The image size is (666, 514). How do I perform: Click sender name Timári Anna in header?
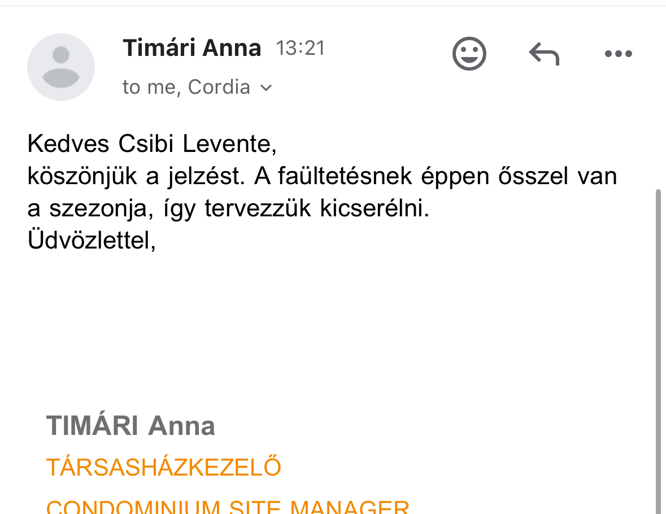tap(192, 48)
